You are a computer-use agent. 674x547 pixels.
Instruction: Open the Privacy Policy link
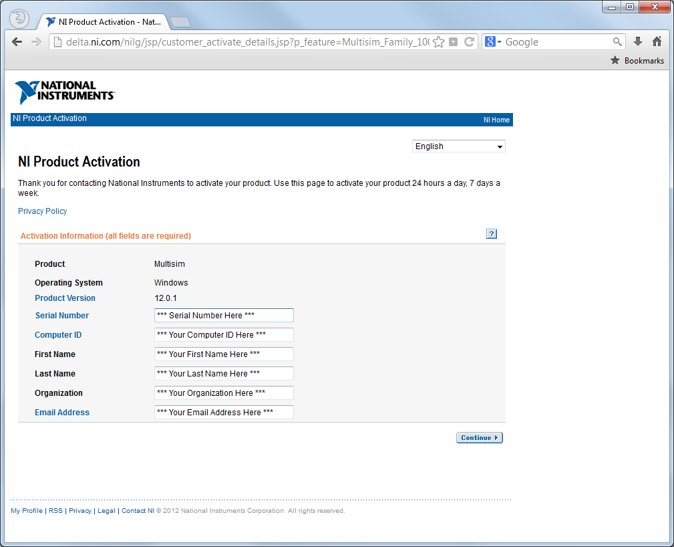point(43,211)
